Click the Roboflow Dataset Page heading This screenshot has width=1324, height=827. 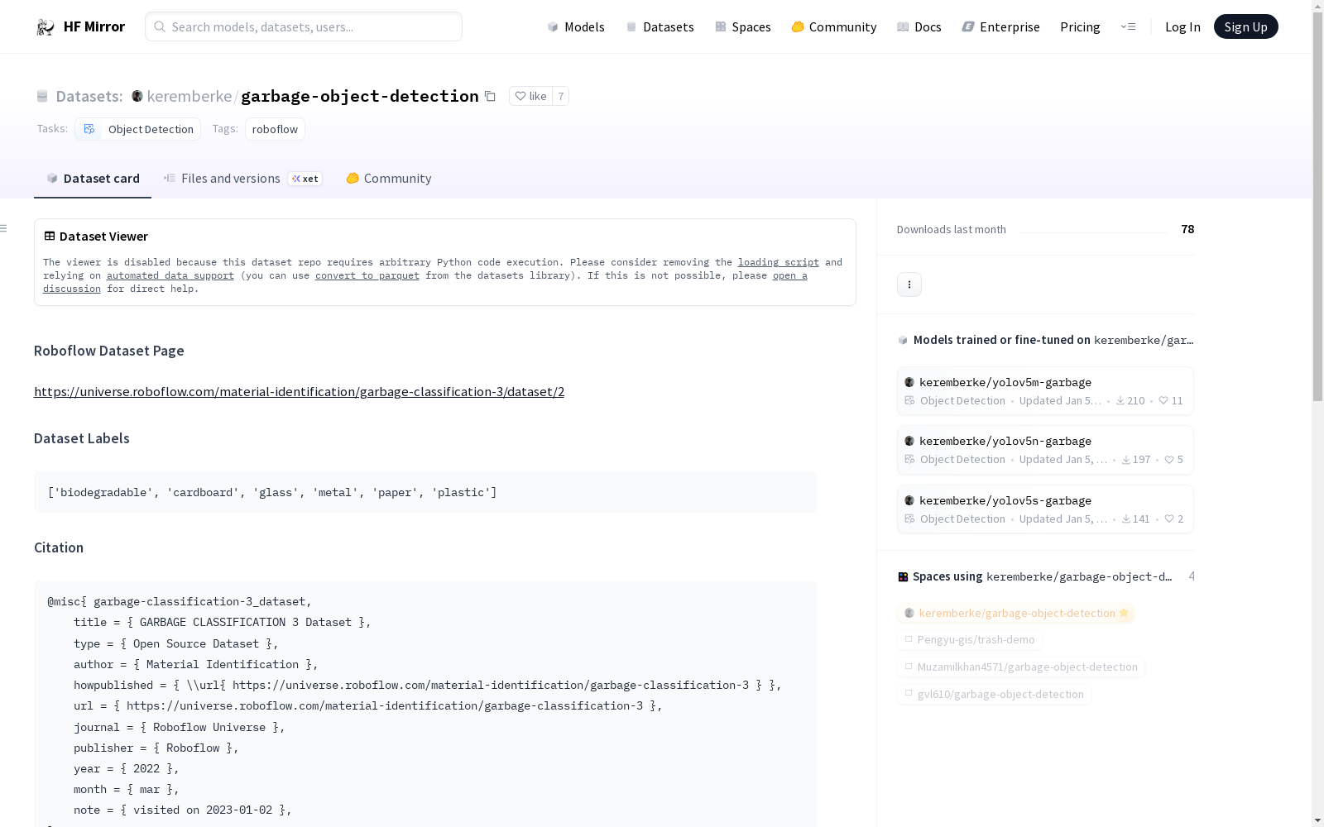(x=109, y=351)
